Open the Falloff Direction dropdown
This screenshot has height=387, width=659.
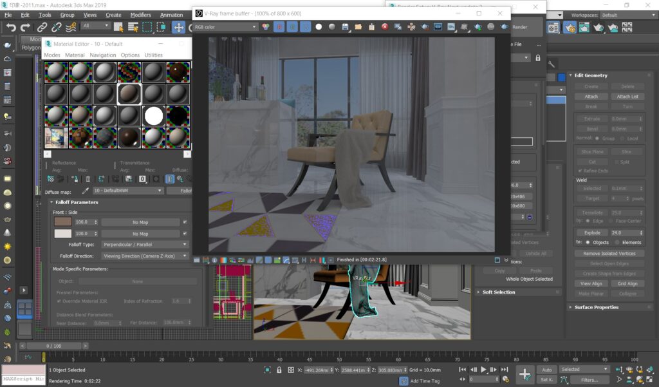(x=145, y=256)
